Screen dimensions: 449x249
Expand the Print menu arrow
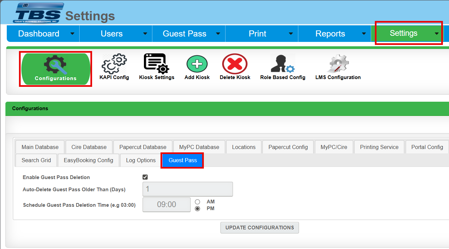pos(291,34)
